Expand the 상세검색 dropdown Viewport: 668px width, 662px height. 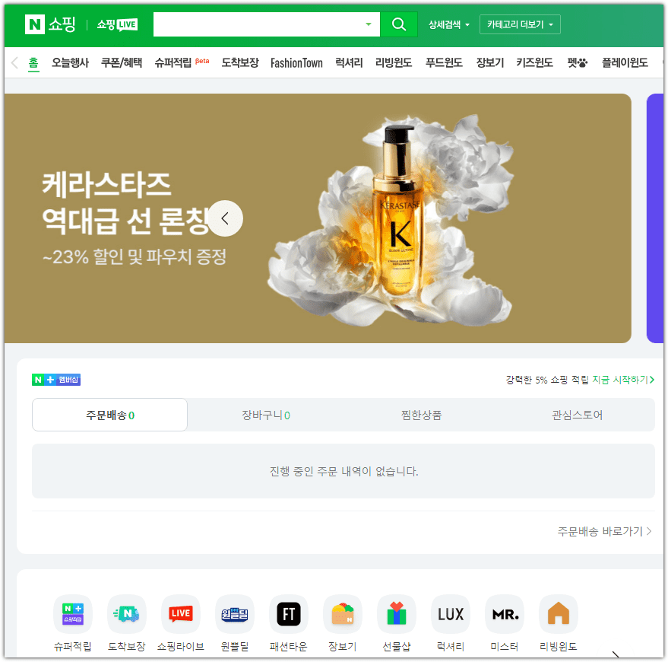[x=448, y=24]
